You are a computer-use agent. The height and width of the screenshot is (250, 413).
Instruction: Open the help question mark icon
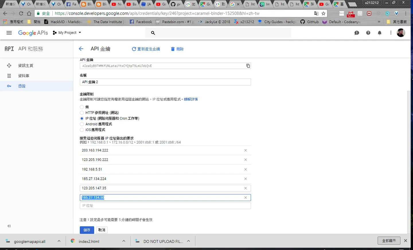click(368, 33)
